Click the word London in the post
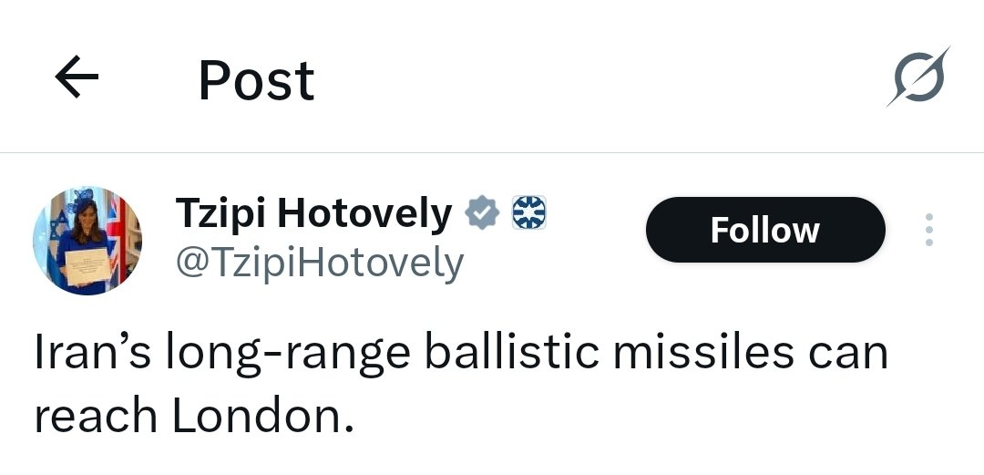This screenshot has width=984, height=475. click(263, 416)
